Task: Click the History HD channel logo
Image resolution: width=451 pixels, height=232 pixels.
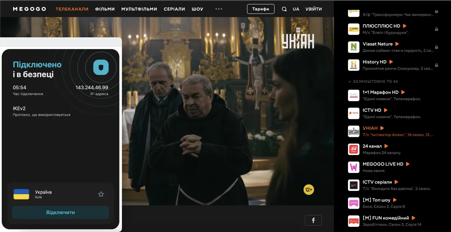Action: 354,65
